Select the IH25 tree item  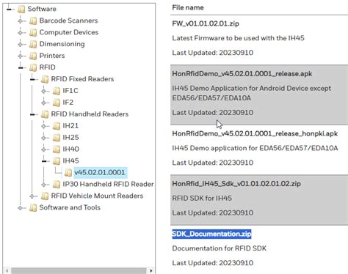tap(70, 138)
